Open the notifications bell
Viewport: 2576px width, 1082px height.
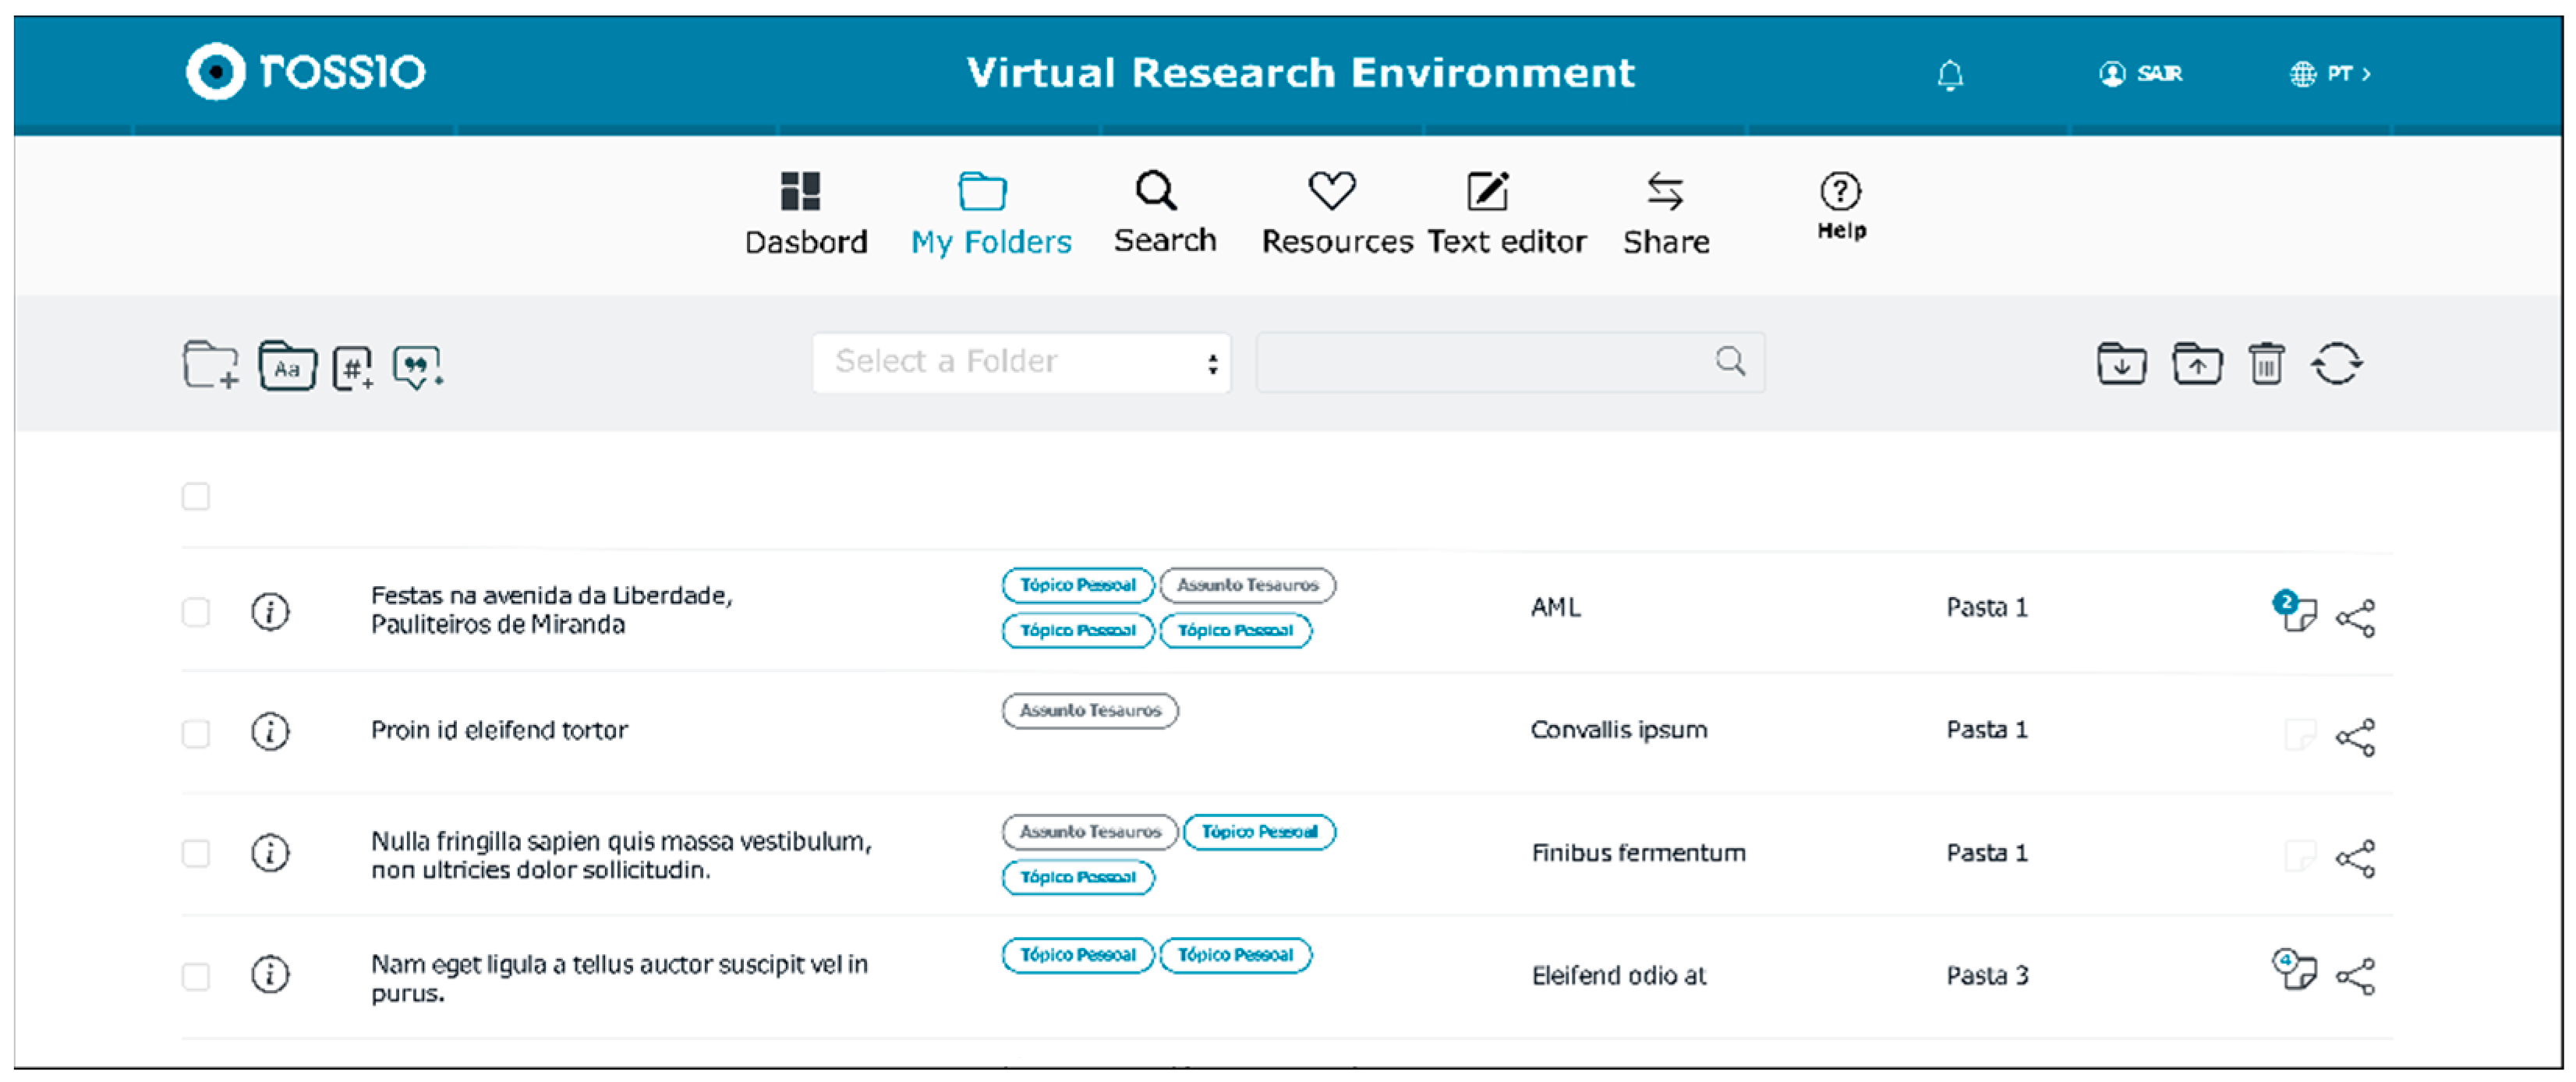1950,75
